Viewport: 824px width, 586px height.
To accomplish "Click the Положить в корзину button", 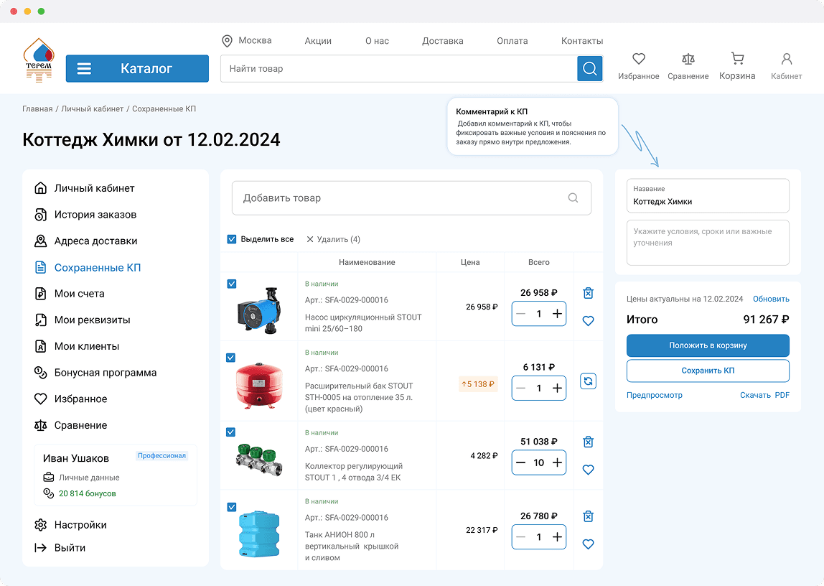I will [708, 345].
